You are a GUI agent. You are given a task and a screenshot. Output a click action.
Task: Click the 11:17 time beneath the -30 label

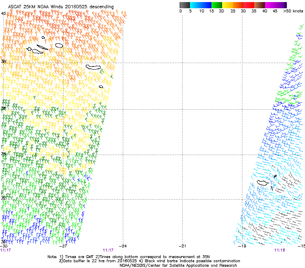click(5, 250)
